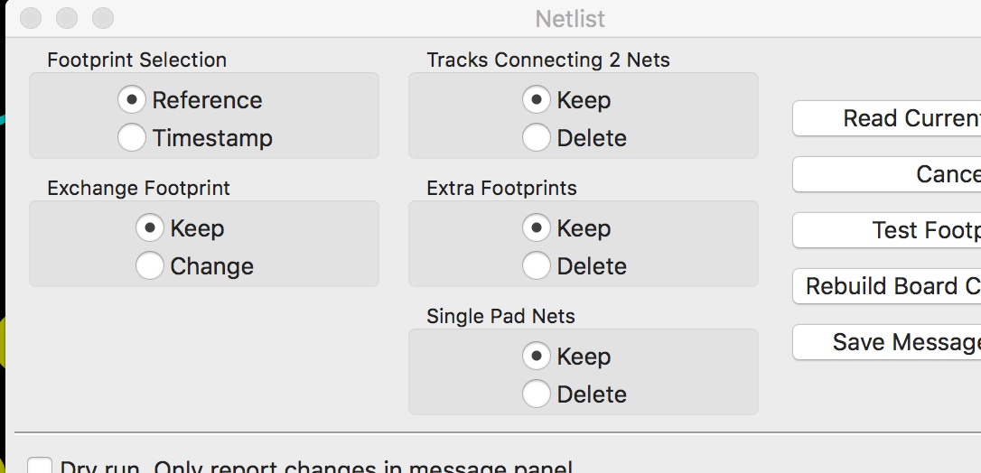Screen dimensions: 981x473
Task: Close the Netlist dialog window
Action: (30, 18)
